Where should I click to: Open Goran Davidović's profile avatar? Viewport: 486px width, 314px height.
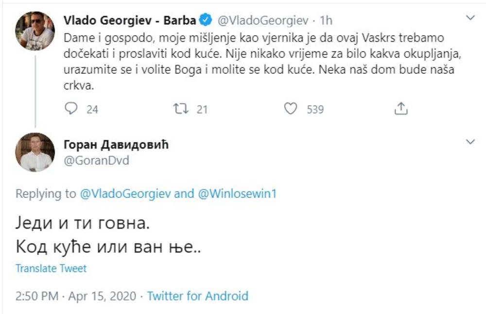[35, 152]
